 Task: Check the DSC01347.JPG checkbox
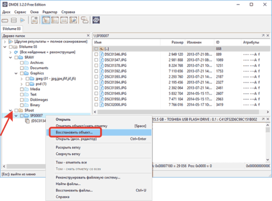click(96, 60)
